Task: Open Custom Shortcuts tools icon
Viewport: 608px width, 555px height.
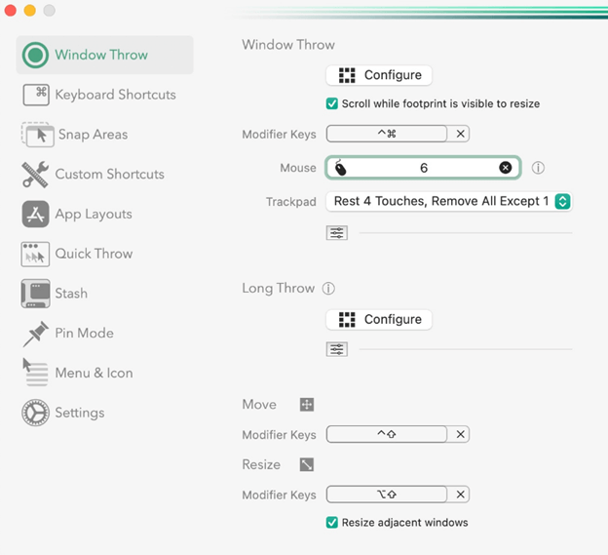Action: tap(36, 175)
